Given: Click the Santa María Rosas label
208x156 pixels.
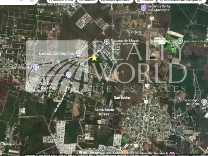Looking at the screenshot, I should point(104,112).
